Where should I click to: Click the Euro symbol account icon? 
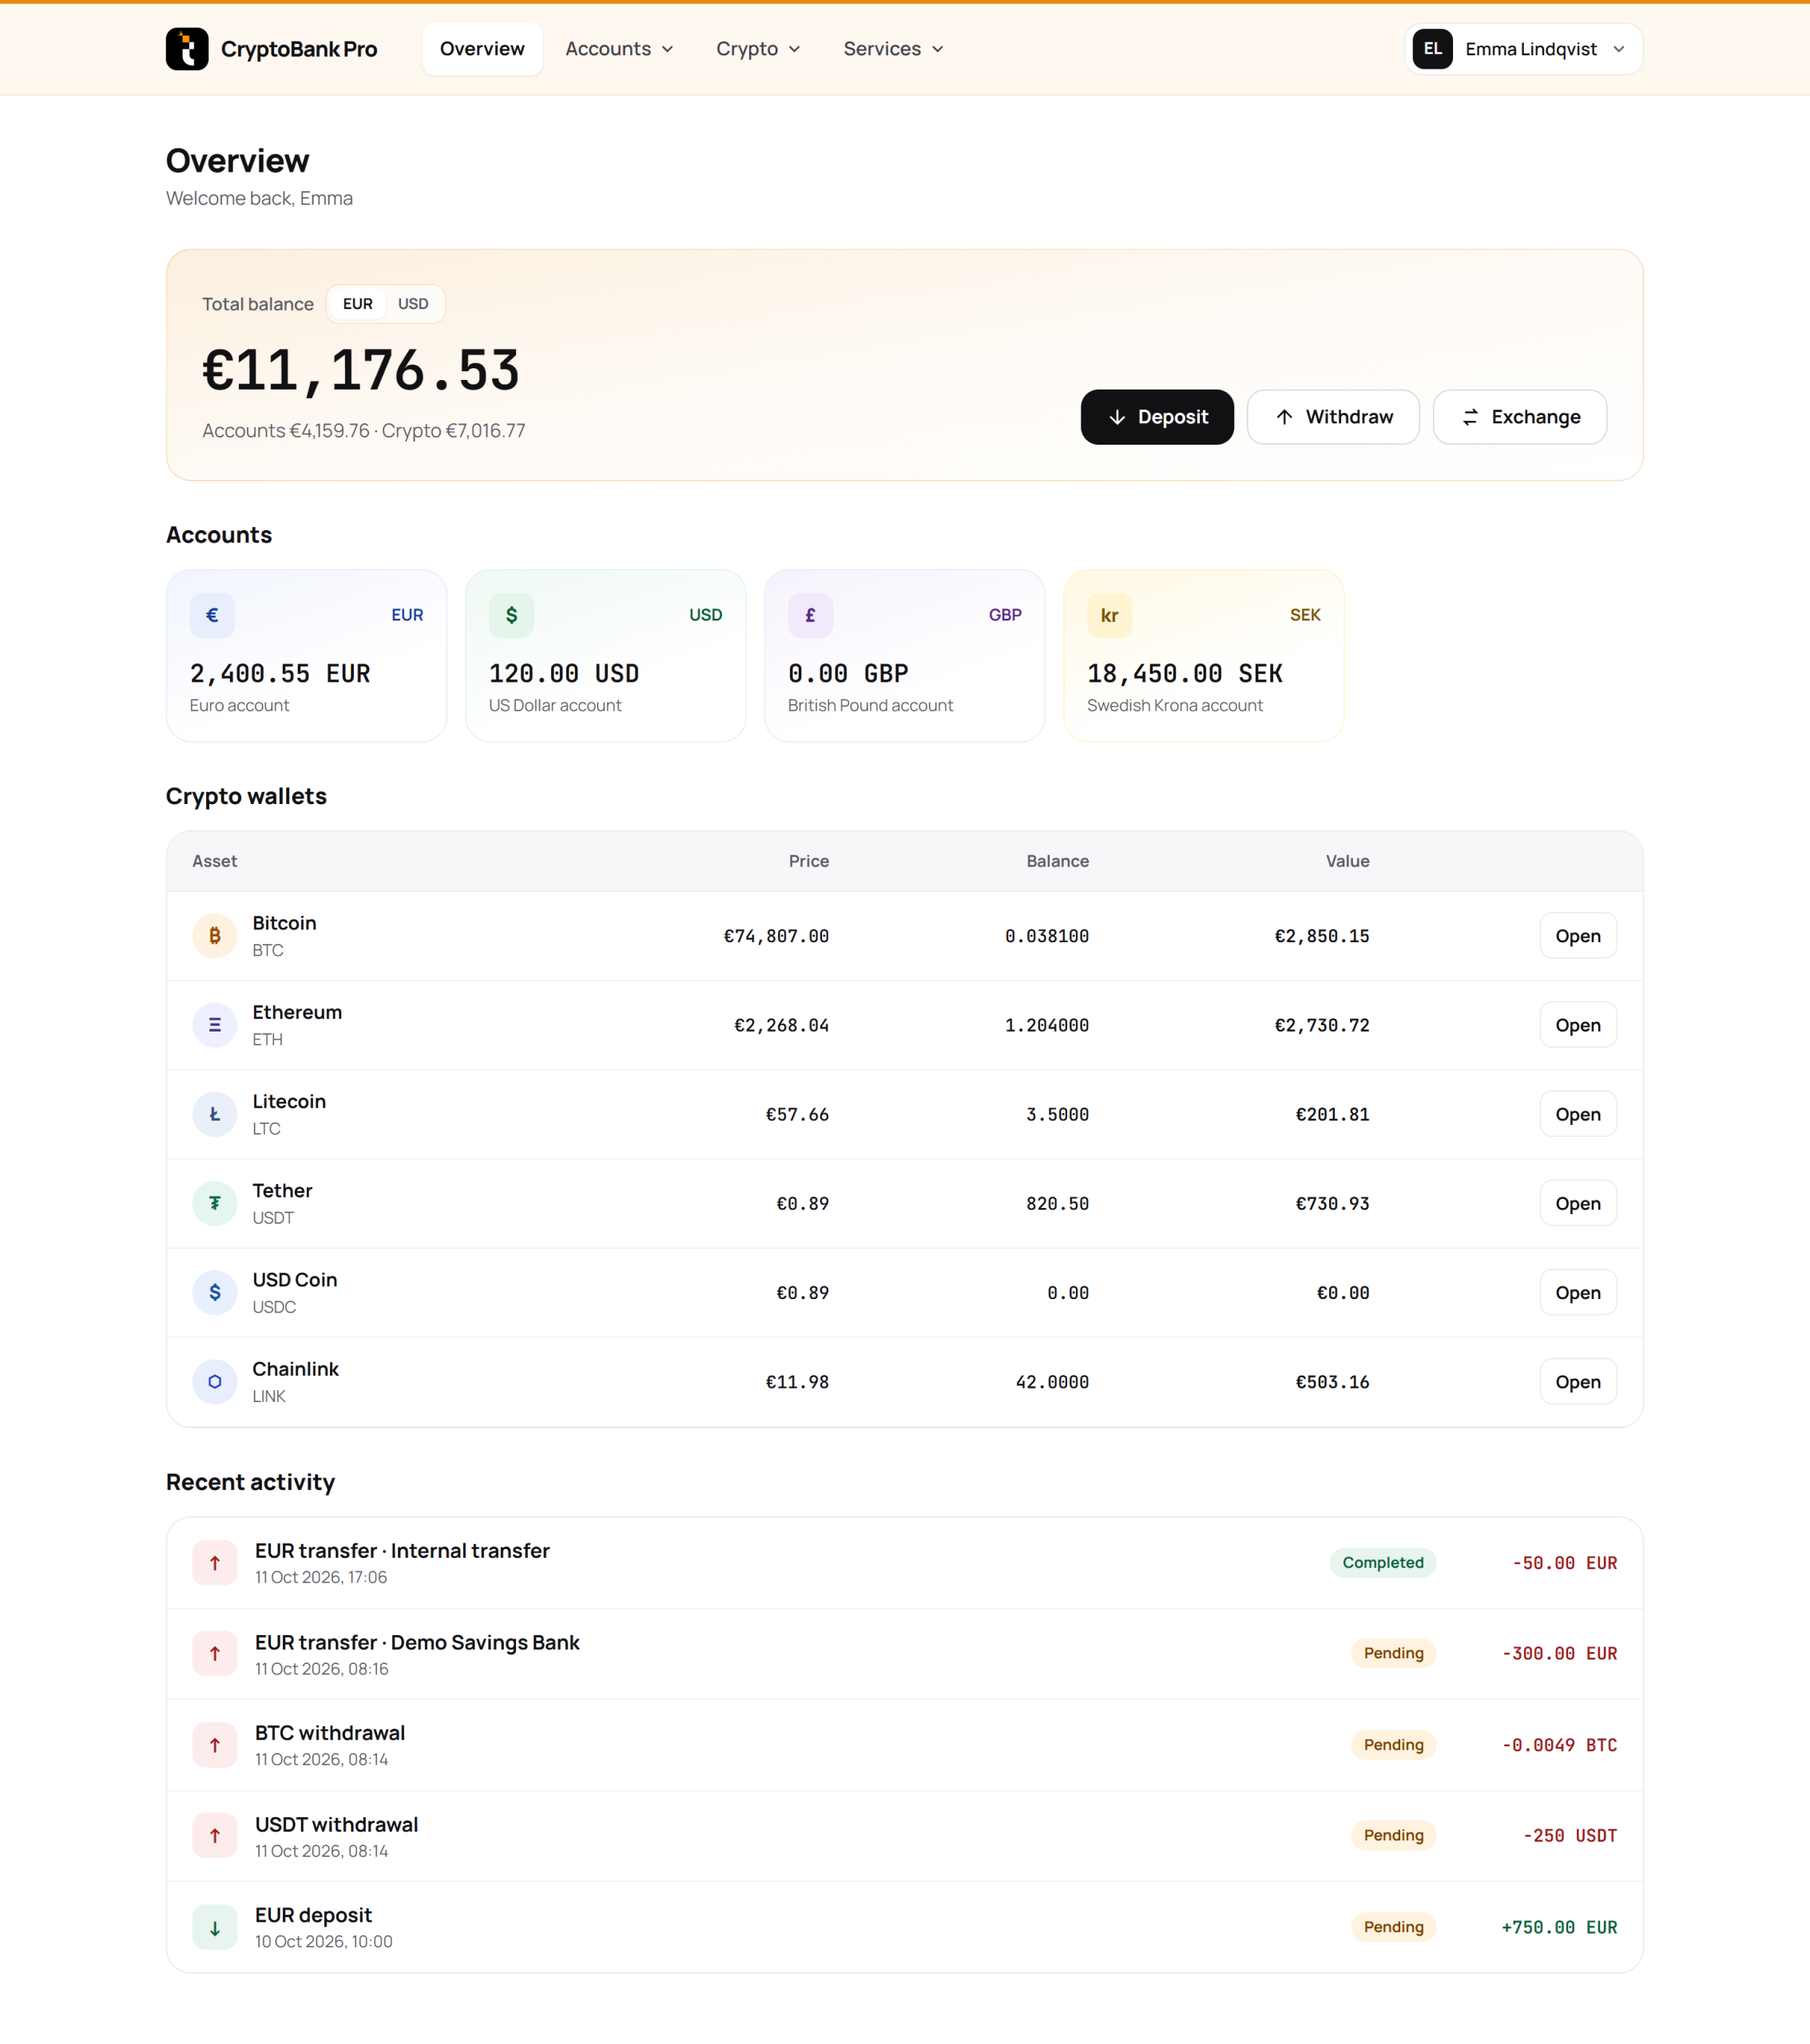212,615
